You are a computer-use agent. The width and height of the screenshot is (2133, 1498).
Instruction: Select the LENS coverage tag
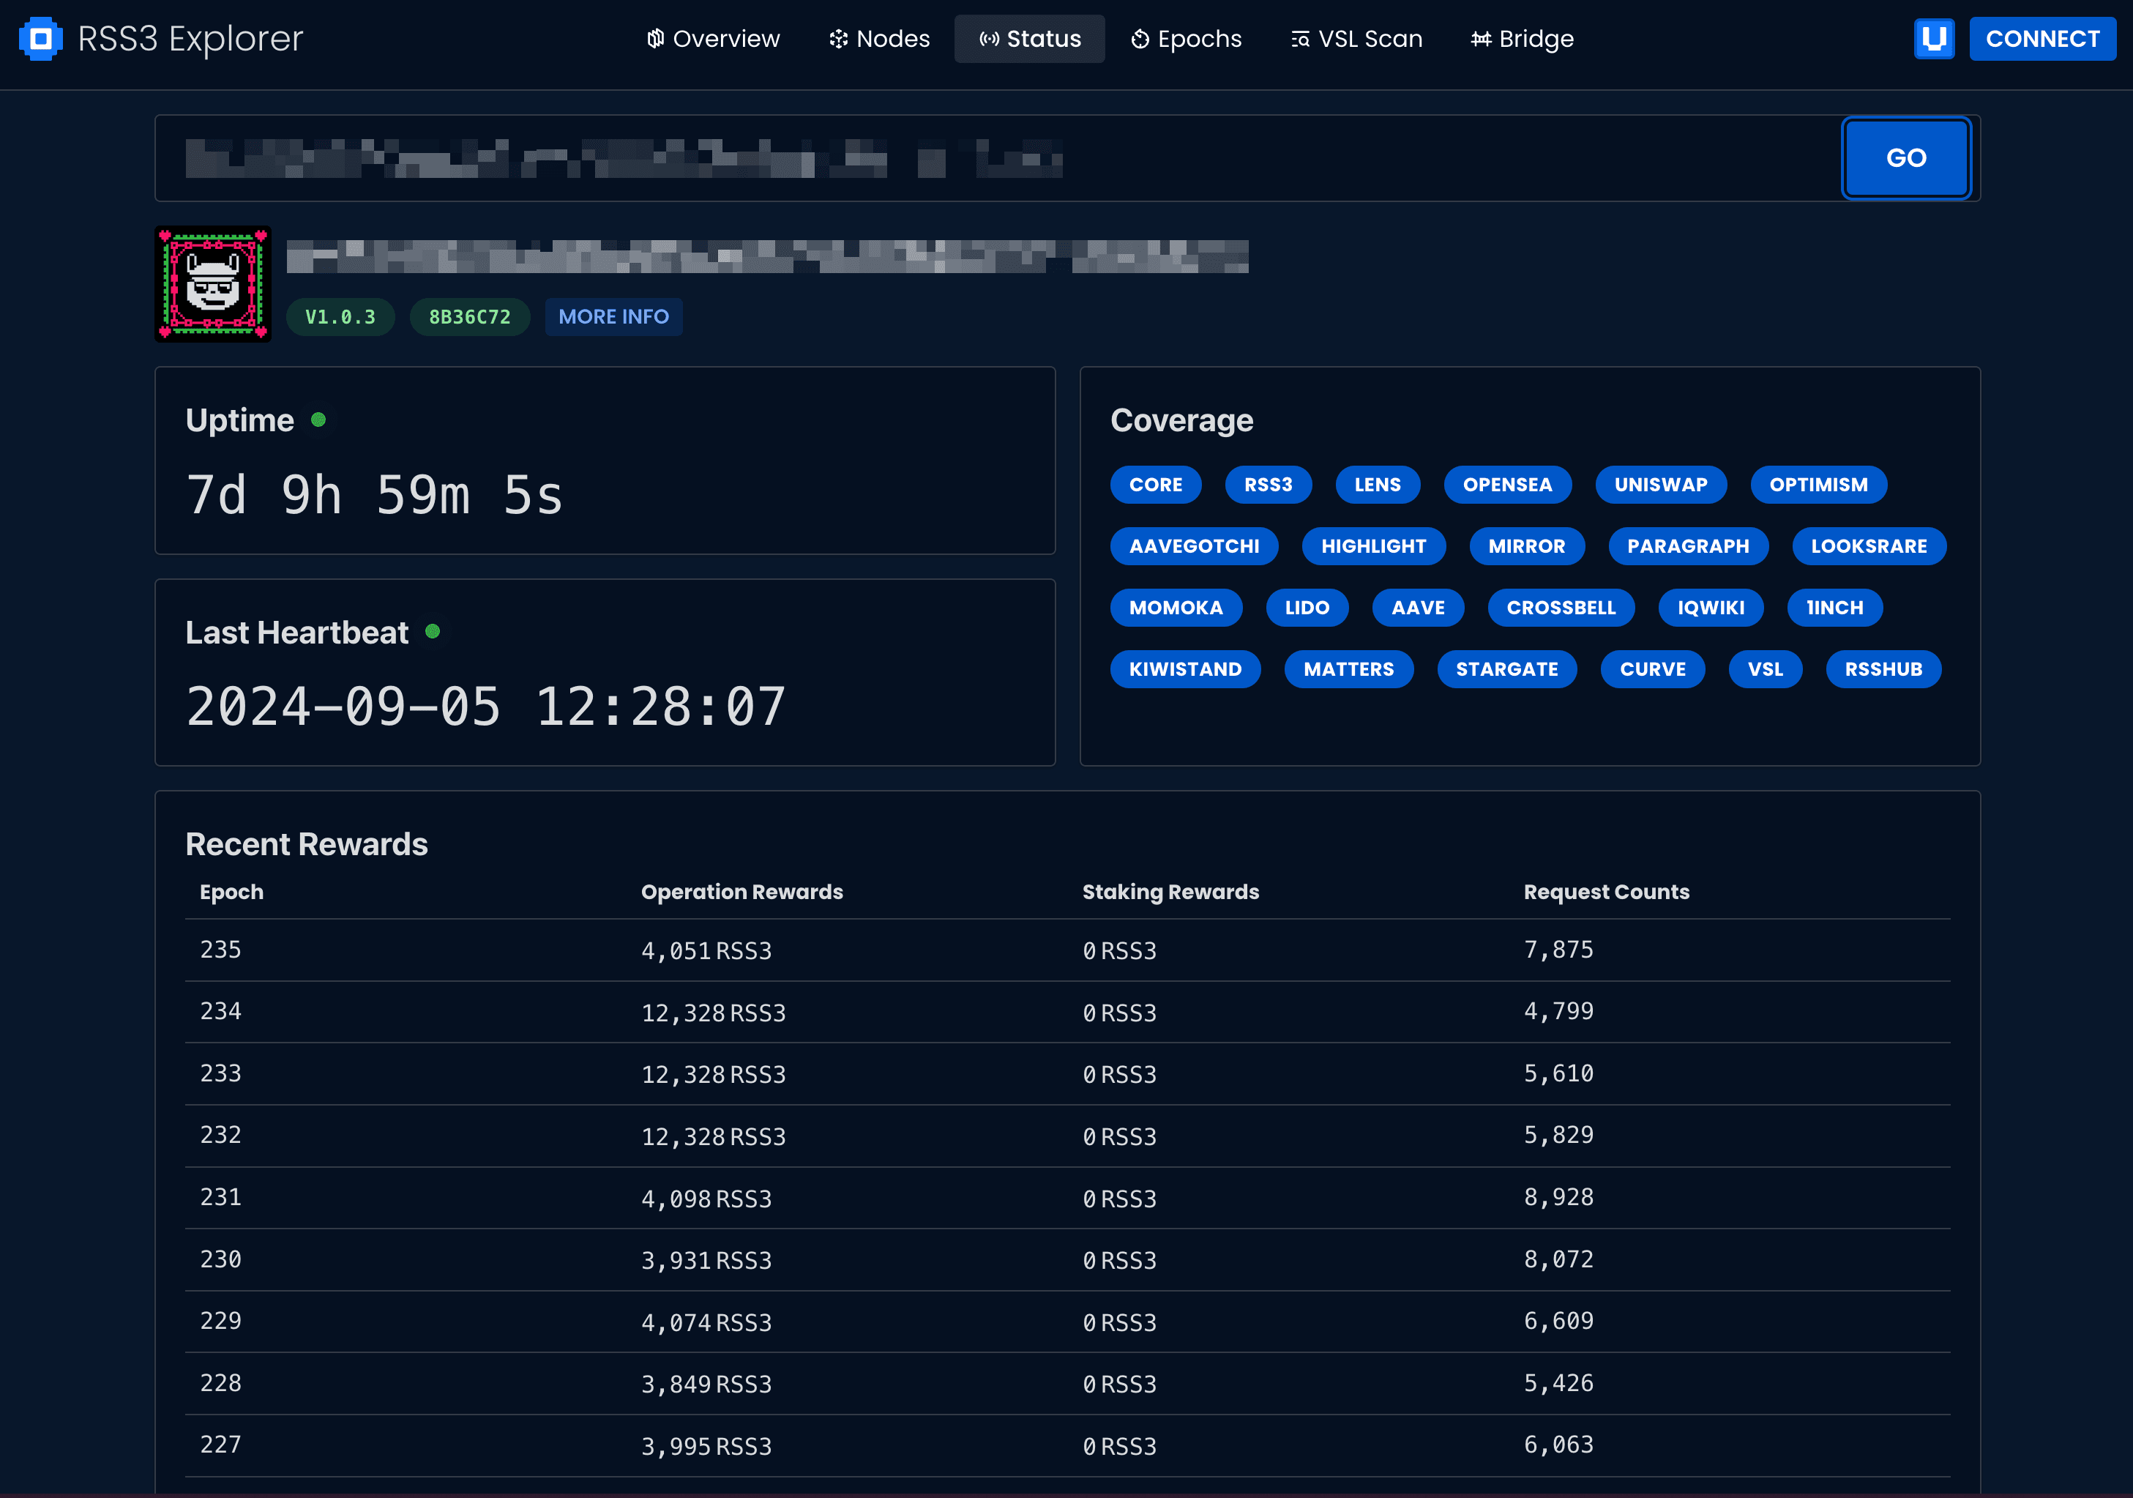tap(1377, 484)
